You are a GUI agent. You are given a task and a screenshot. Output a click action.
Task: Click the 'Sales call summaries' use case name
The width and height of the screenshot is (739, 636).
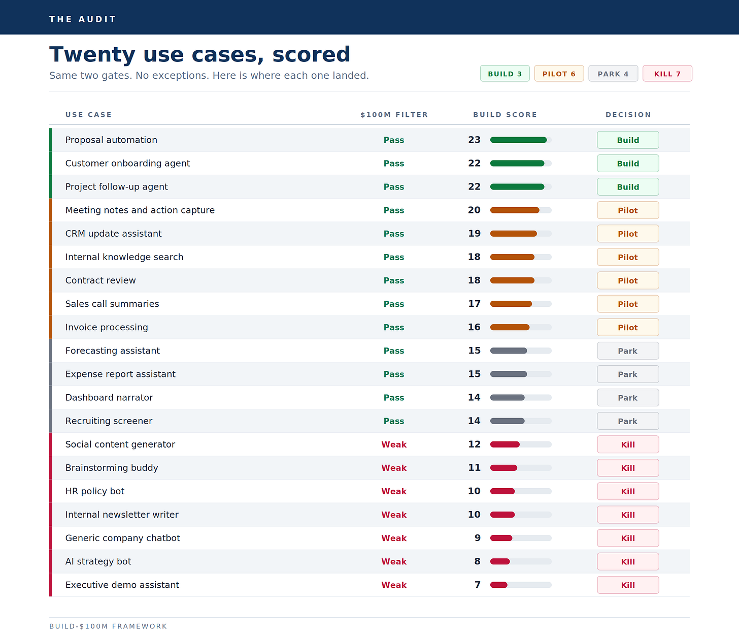(x=112, y=304)
